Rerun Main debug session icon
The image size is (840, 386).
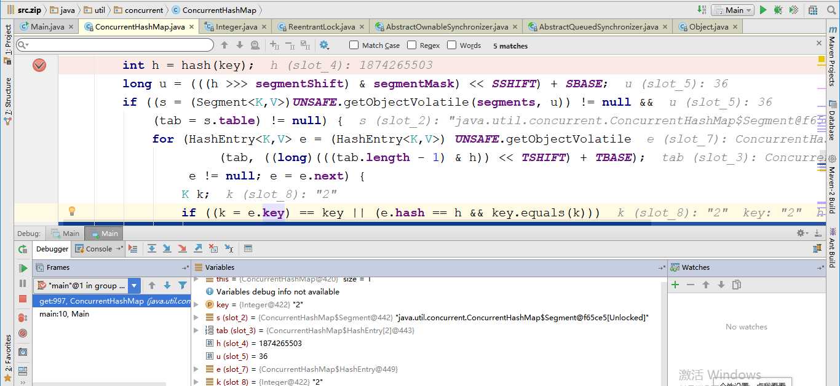pos(23,249)
